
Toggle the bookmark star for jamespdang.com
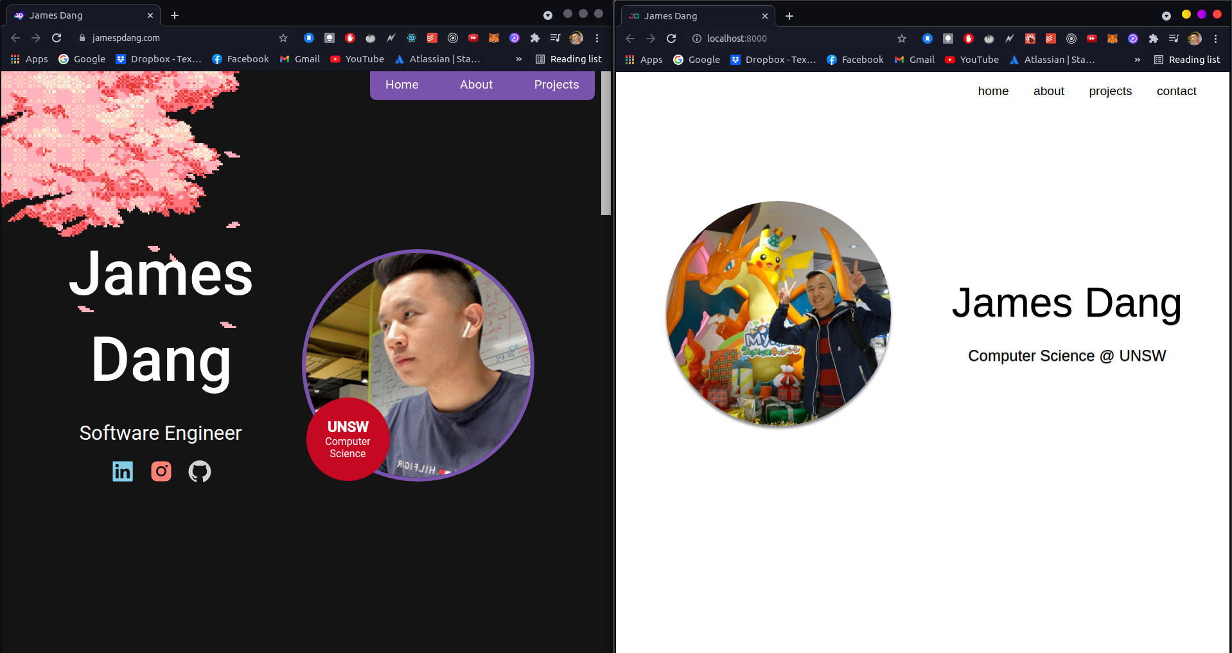pos(283,38)
